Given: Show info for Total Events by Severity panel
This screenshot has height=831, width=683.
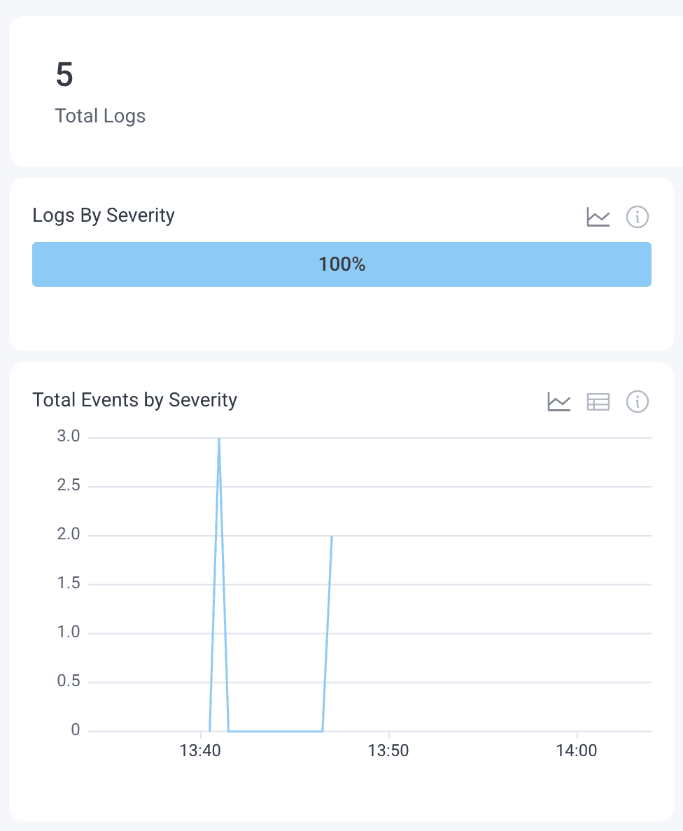Looking at the screenshot, I should pyautogui.click(x=638, y=402).
